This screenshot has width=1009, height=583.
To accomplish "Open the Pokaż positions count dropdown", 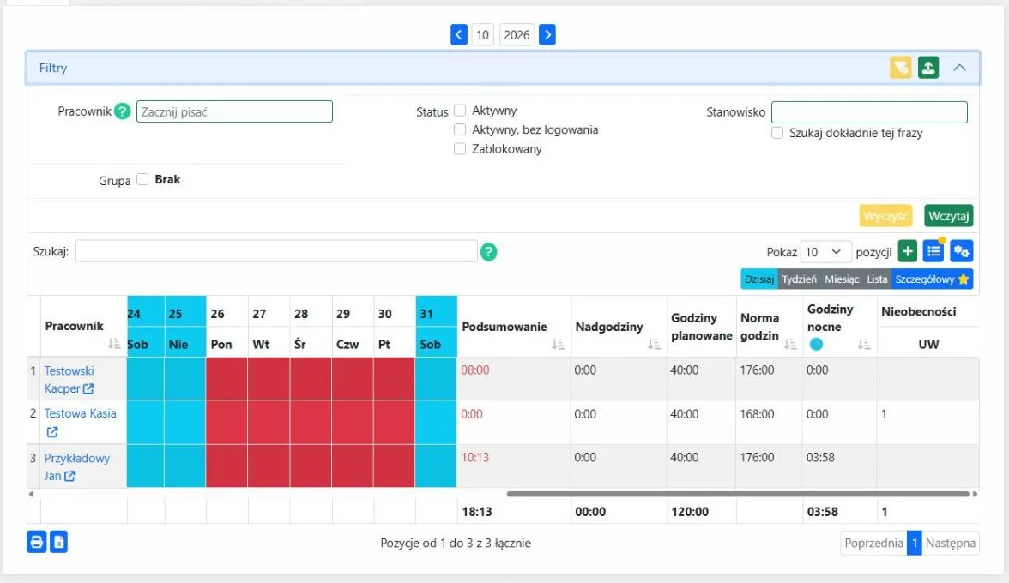I will [826, 252].
